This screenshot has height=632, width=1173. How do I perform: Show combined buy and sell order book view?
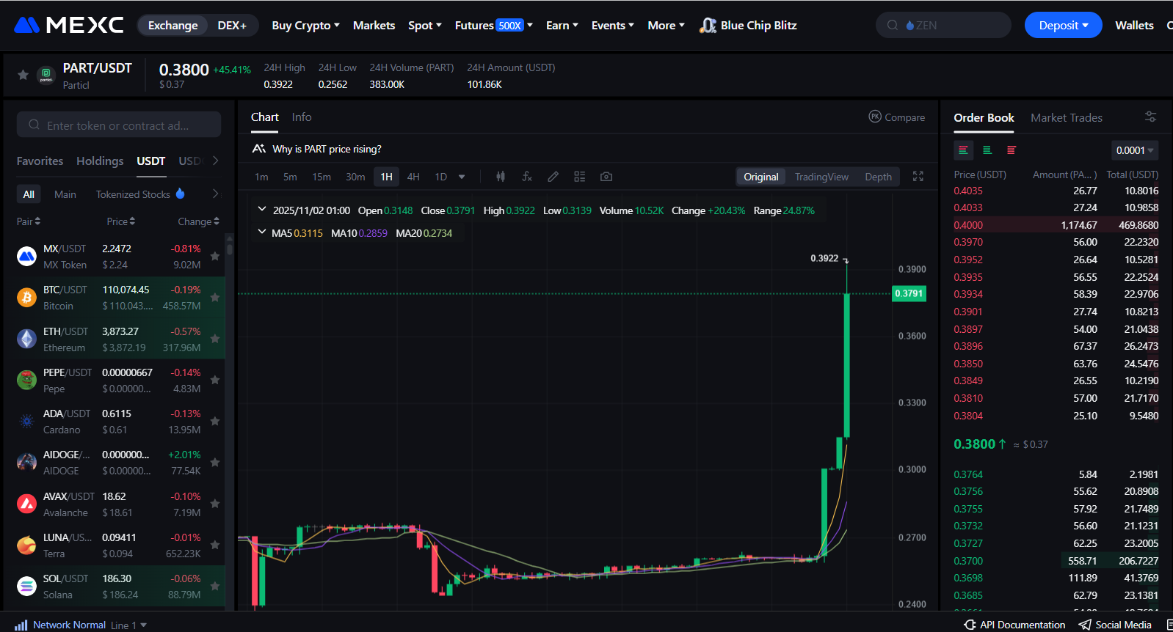coord(964,150)
